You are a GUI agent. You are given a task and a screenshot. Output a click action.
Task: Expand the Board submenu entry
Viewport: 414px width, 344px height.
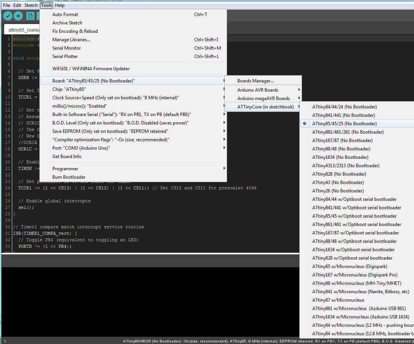tap(133, 81)
